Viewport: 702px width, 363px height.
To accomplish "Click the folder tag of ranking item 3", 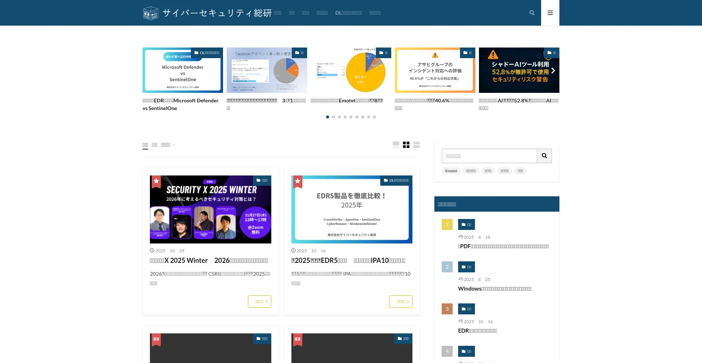I will [466, 309].
